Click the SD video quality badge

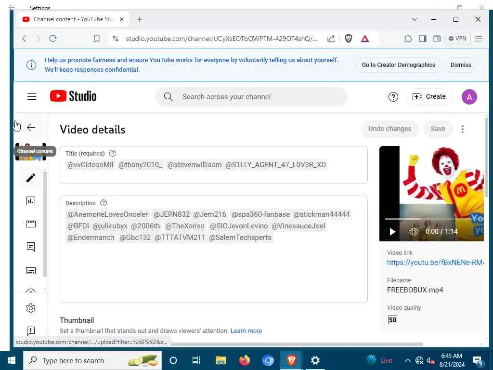tap(393, 320)
